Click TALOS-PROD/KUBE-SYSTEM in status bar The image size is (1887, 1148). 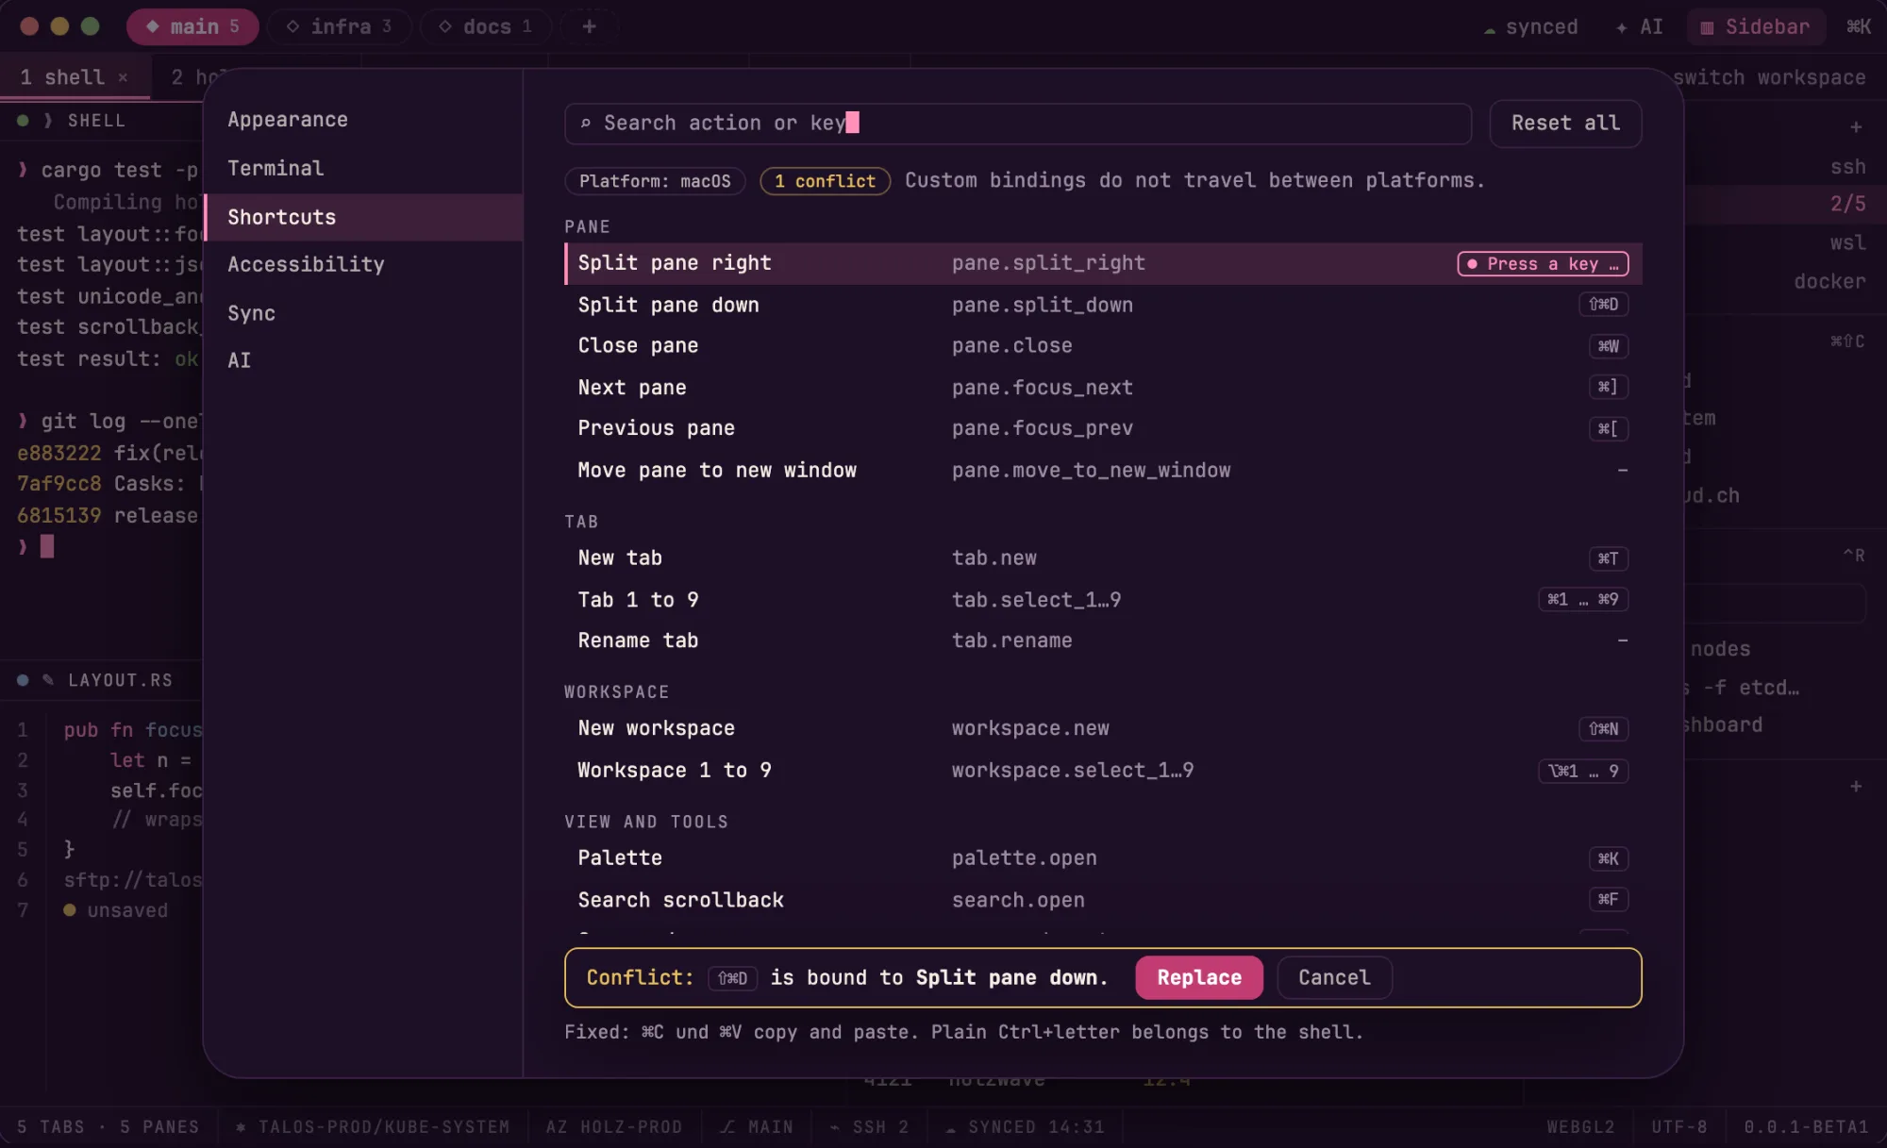tap(373, 1127)
